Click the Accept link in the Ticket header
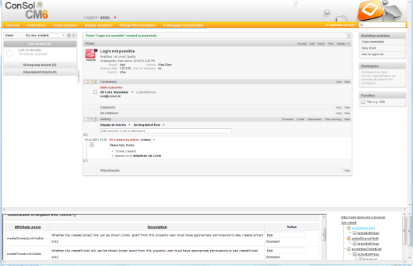 (302, 44)
